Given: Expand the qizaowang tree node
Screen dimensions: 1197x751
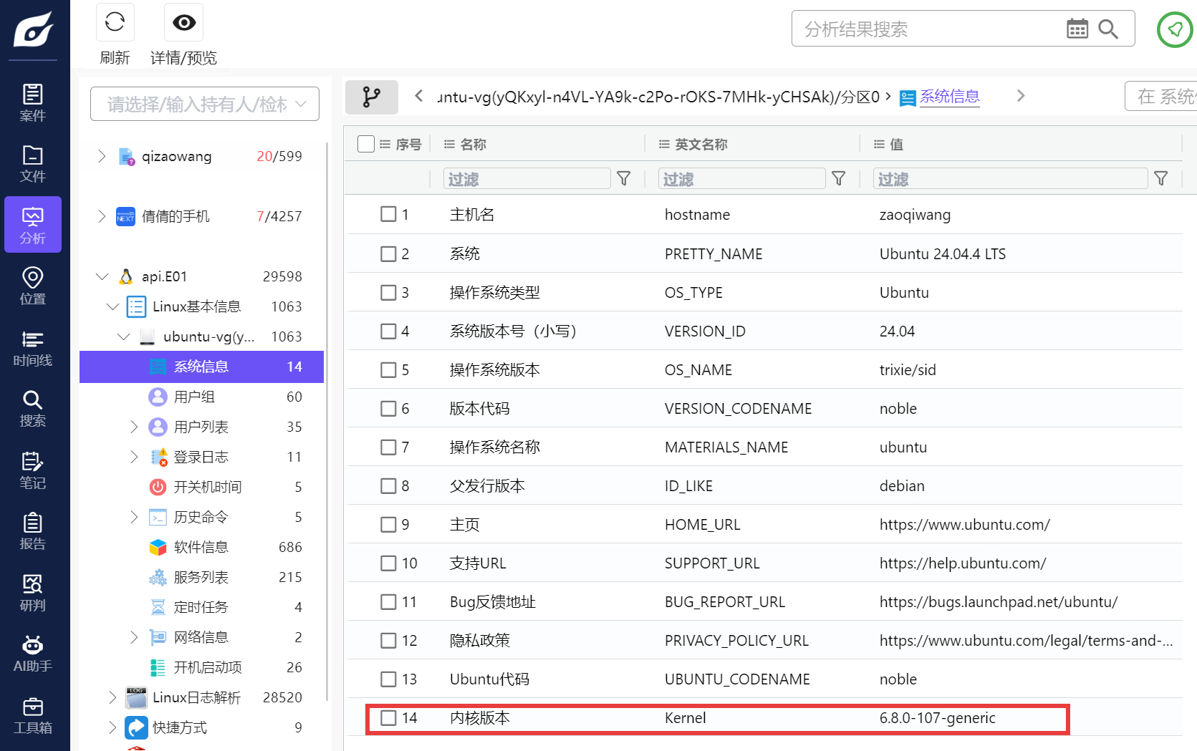Looking at the screenshot, I should pyautogui.click(x=102, y=156).
